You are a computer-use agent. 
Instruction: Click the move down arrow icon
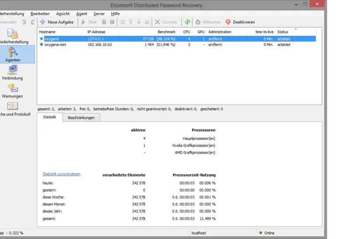[x=139, y=22]
